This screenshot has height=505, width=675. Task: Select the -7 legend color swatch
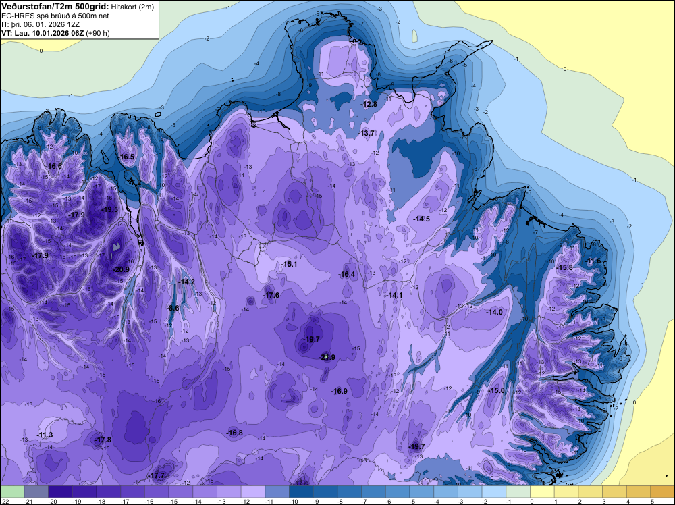pyautogui.click(x=374, y=491)
